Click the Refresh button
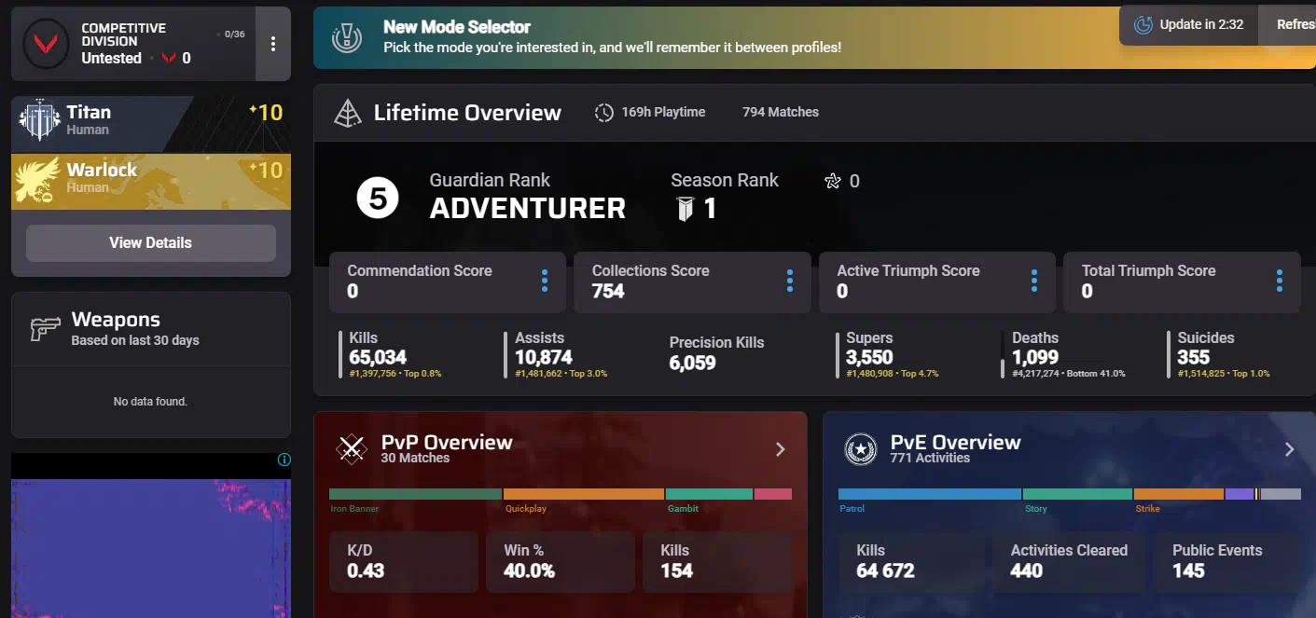This screenshot has width=1316, height=618. pyautogui.click(x=1295, y=25)
